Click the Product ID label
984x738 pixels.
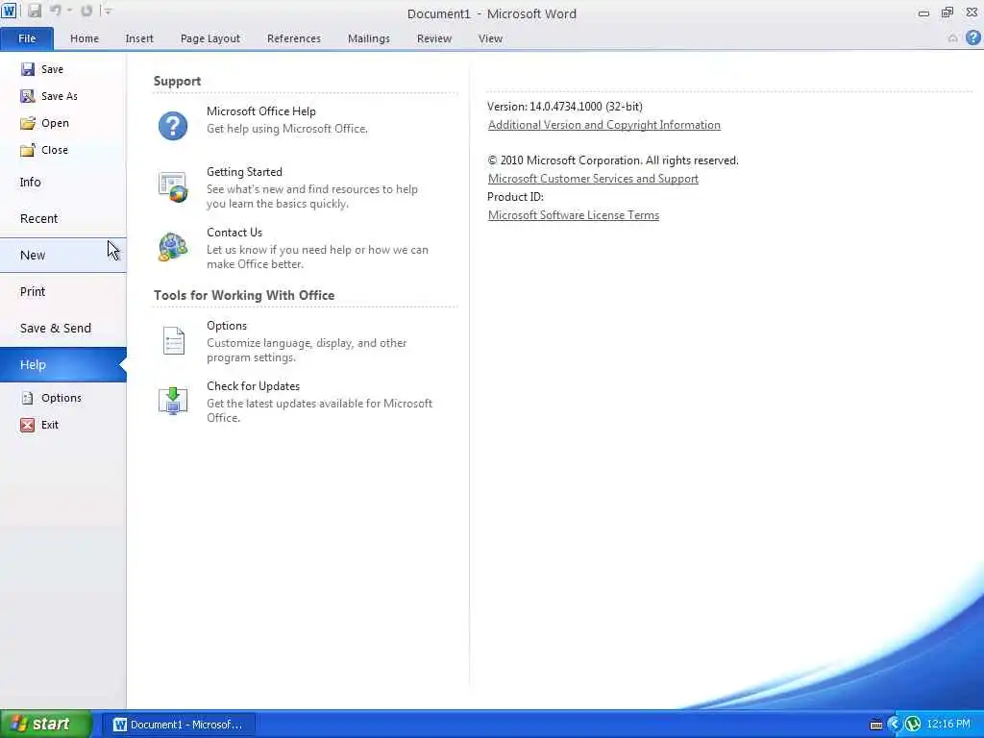coord(515,197)
